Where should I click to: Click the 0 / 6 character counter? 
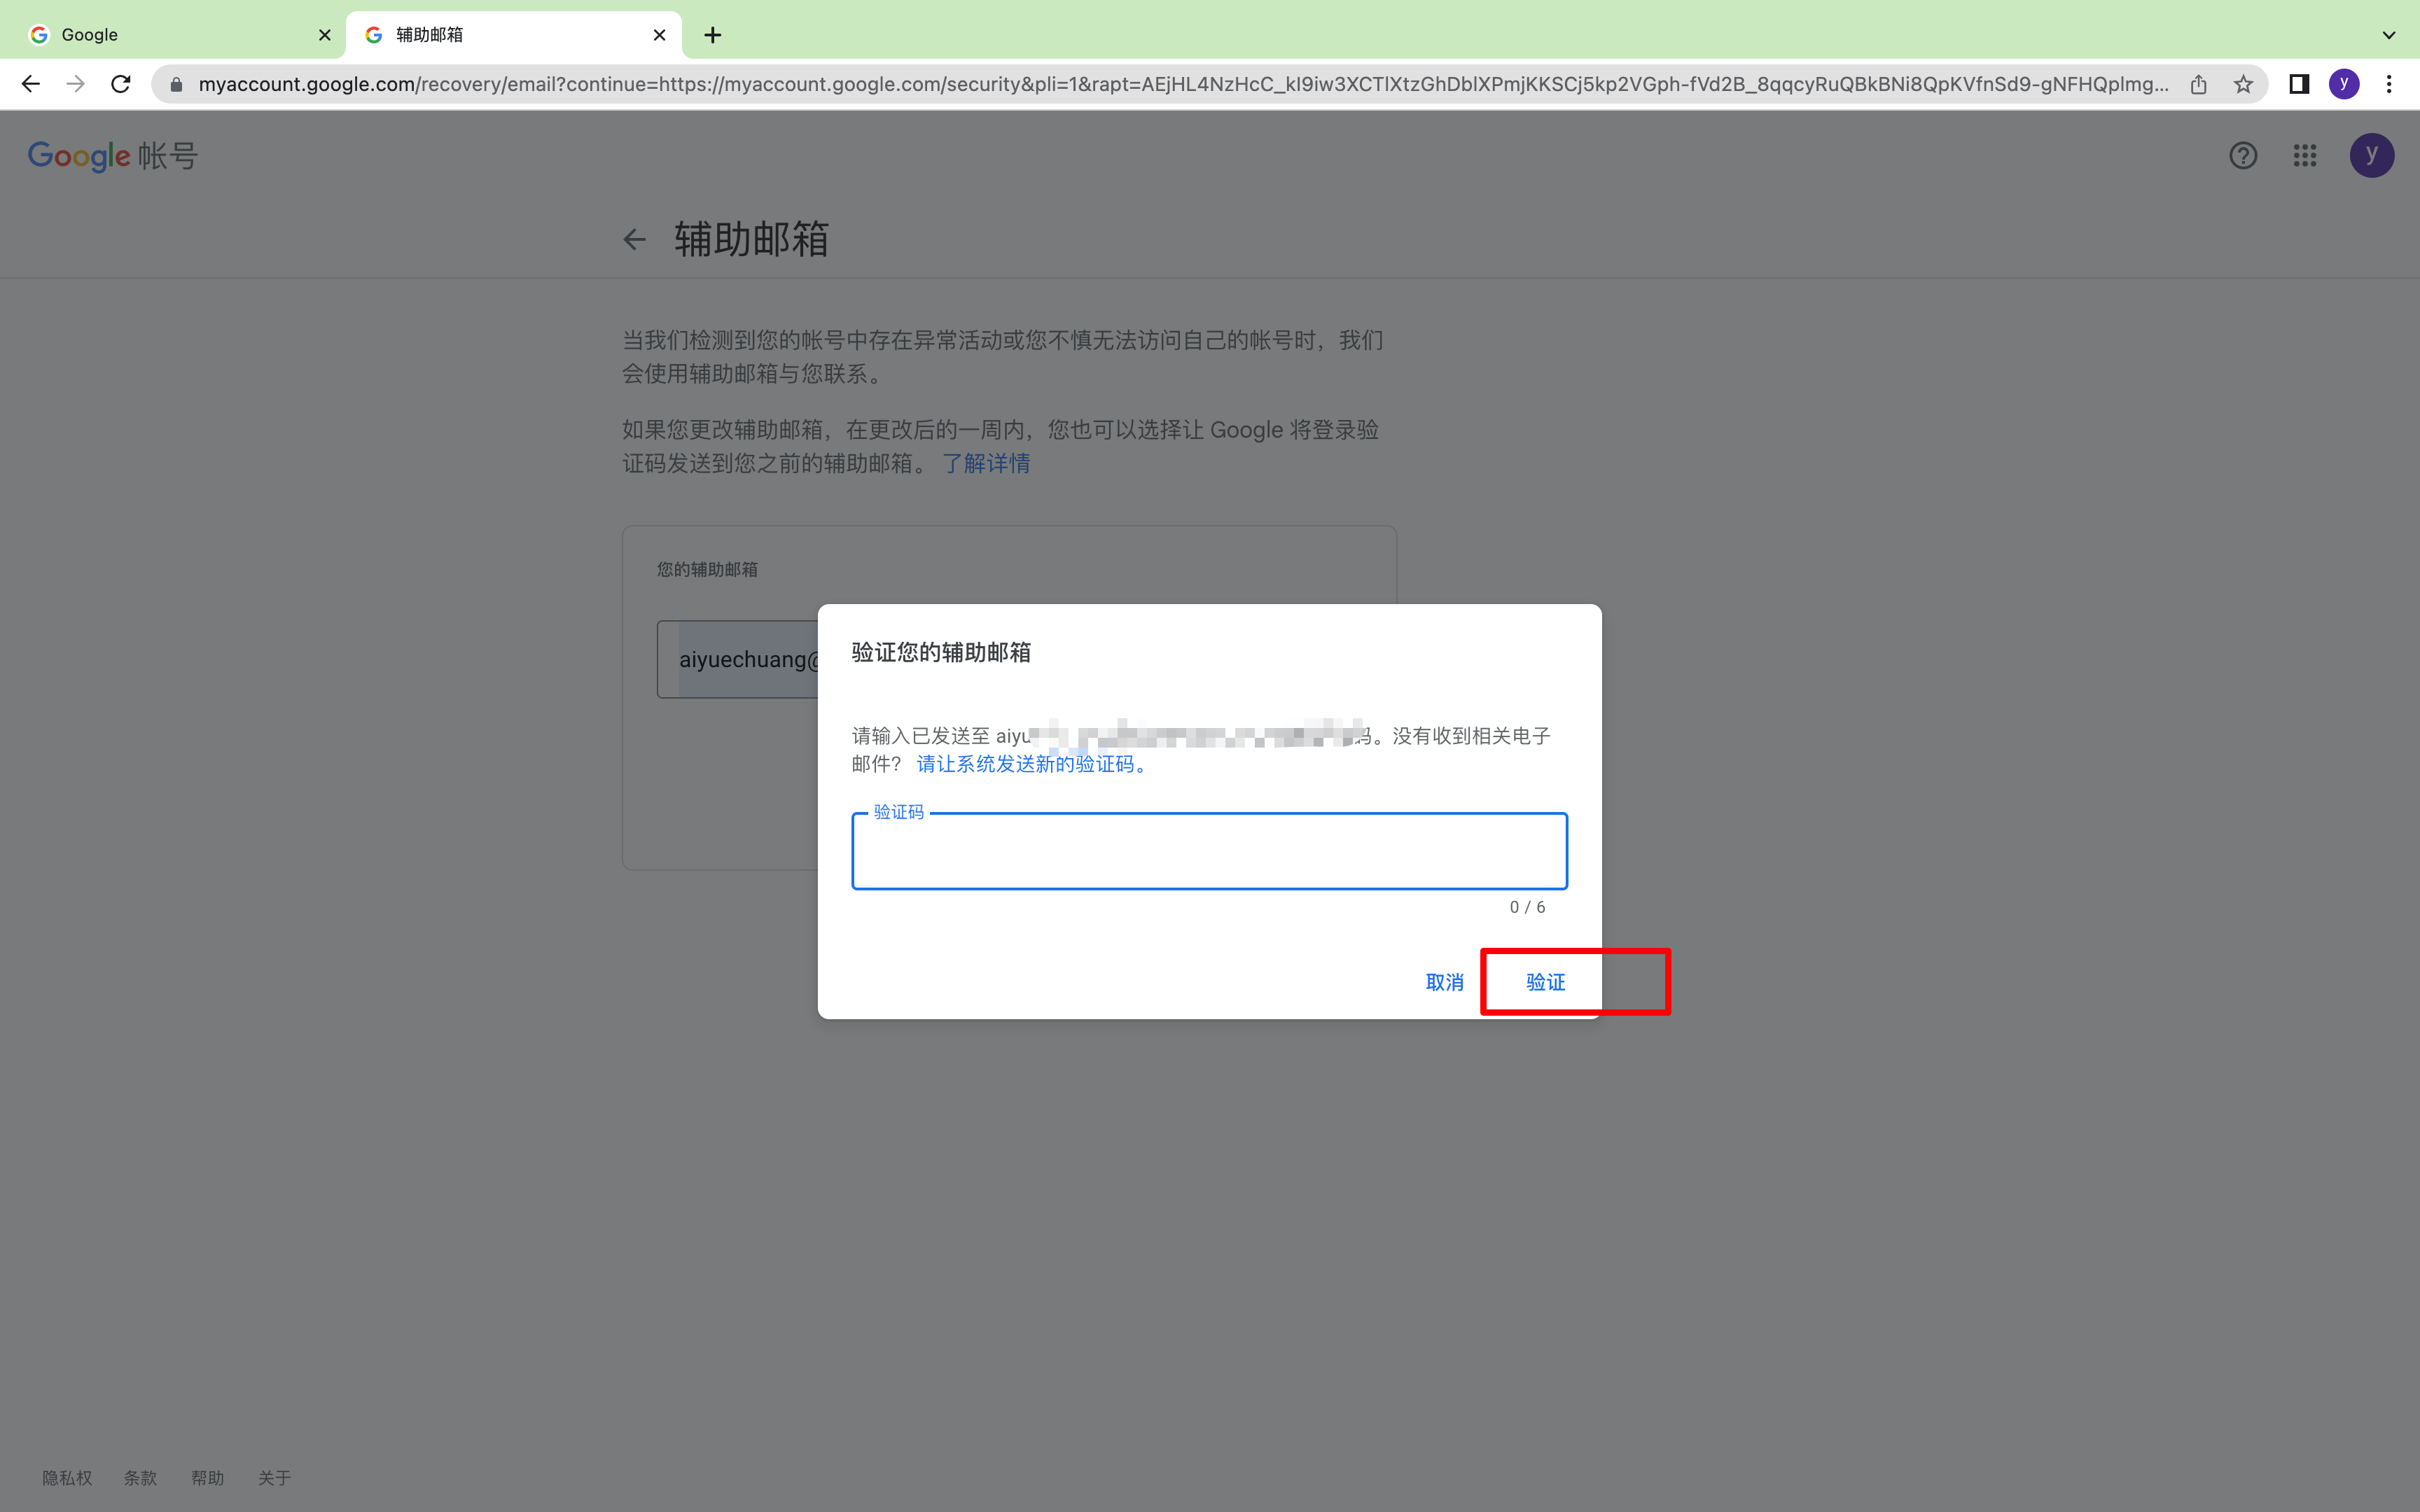click(1527, 907)
